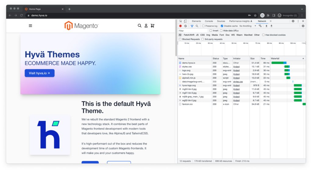Toggle the device toolbar icon in DevTools
The width and height of the screenshot is (312, 171).
185,21
